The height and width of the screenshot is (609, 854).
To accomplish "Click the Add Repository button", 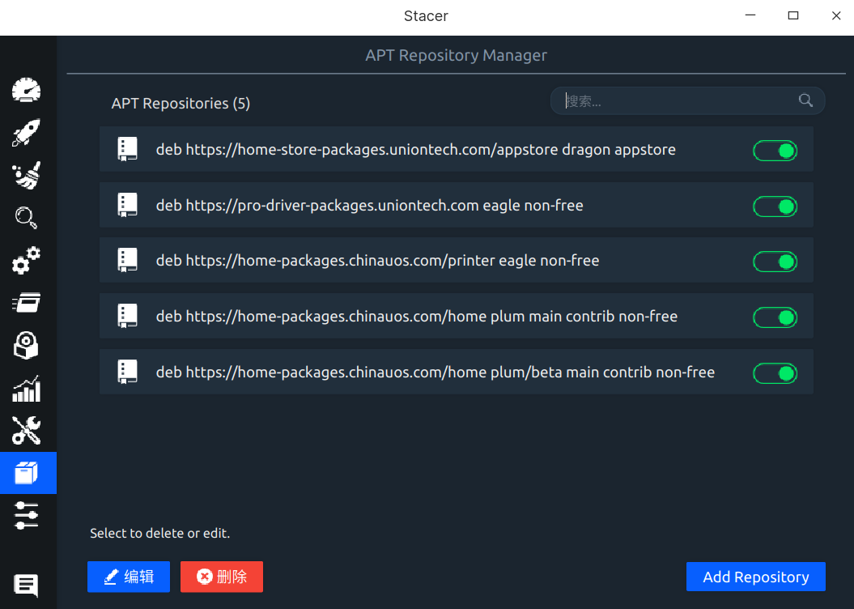I will pos(755,577).
